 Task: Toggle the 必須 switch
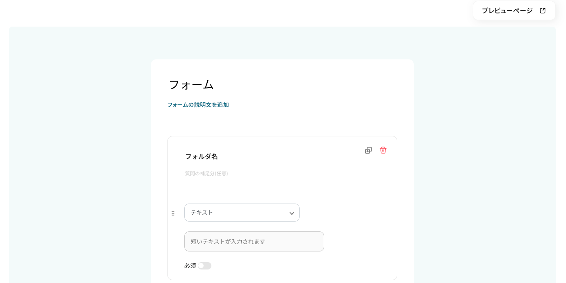pos(204,266)
